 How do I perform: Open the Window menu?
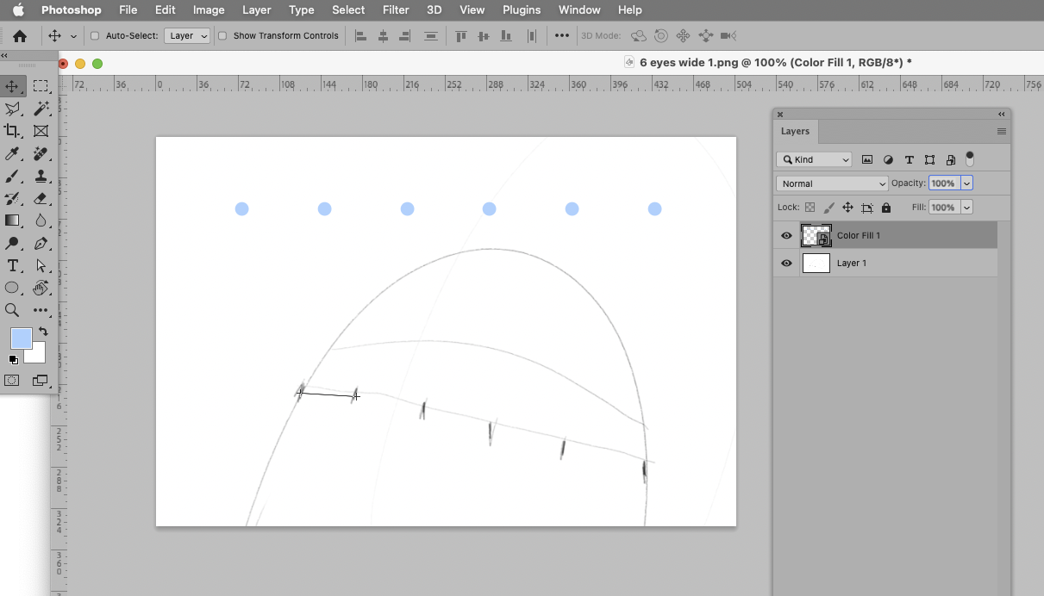(x=578, y=9)
